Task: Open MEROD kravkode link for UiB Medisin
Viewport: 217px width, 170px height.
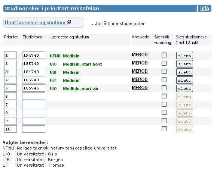Action: point(140,71)
